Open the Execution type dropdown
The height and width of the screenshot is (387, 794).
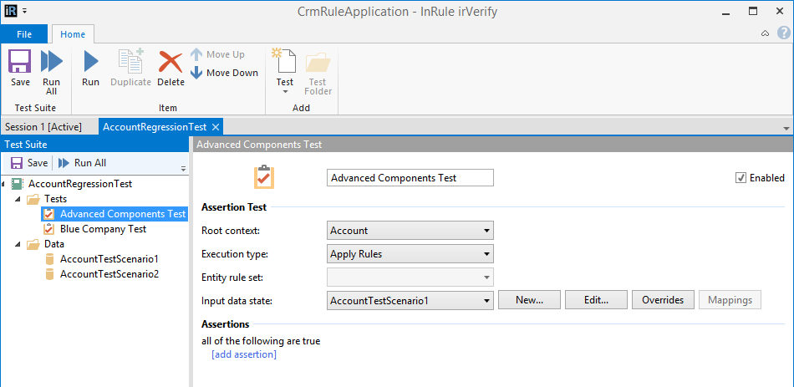pyautogui.click(x=410, y=254)
